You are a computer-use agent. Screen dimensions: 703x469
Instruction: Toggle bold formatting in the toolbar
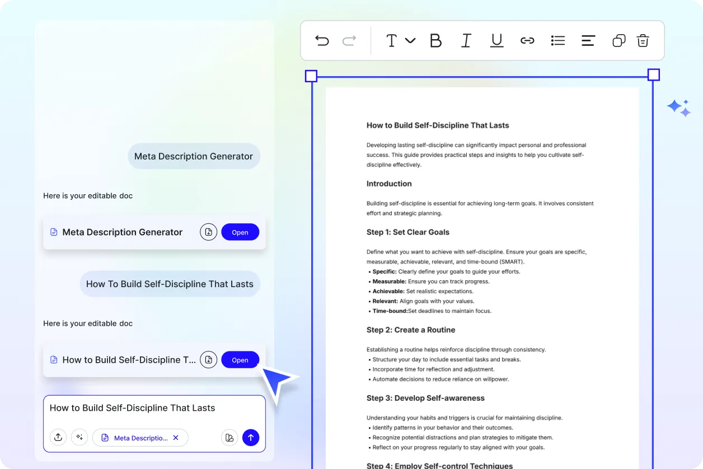coord(436,40)
